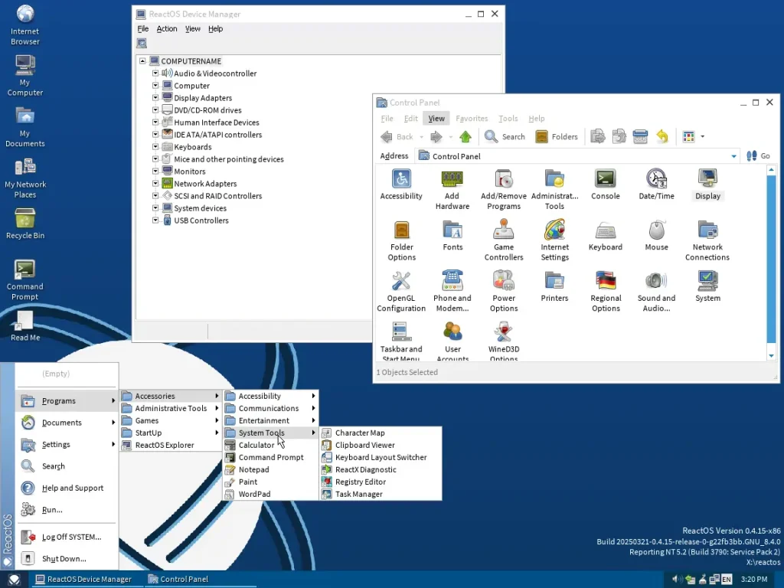Launch Calculator from Accessories menu
The image size is (784, 588).
[270, 445]
